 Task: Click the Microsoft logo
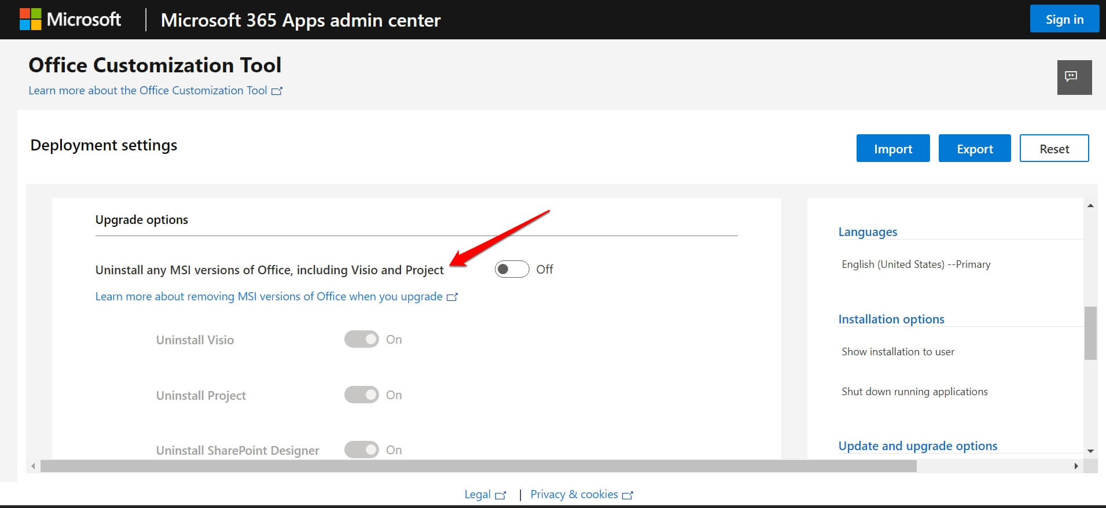point(70,20)
